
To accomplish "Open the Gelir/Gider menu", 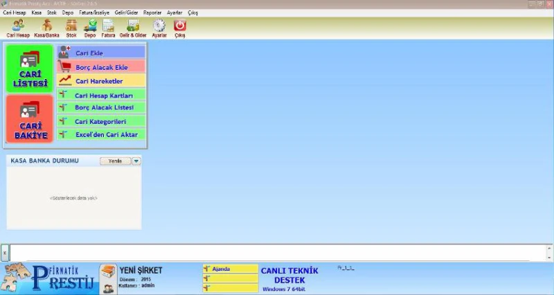I will (x=126, y=12).
